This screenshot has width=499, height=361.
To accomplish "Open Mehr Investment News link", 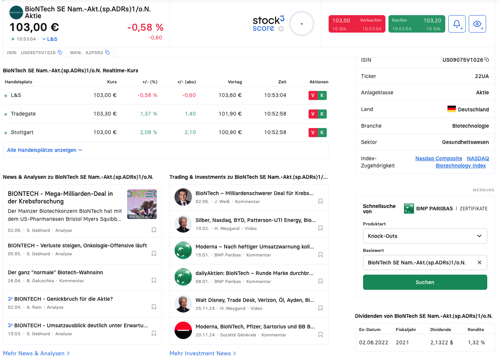I will [203, 353].
